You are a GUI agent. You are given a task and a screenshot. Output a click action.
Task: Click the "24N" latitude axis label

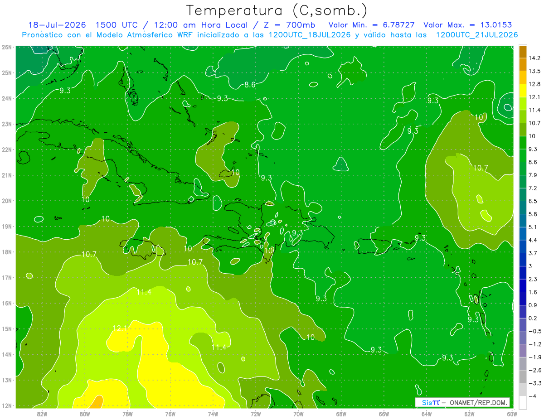[x=6, y=98]
